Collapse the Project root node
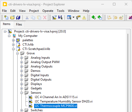Viewport: 132px width, 112px height. (x=5, y=31)
